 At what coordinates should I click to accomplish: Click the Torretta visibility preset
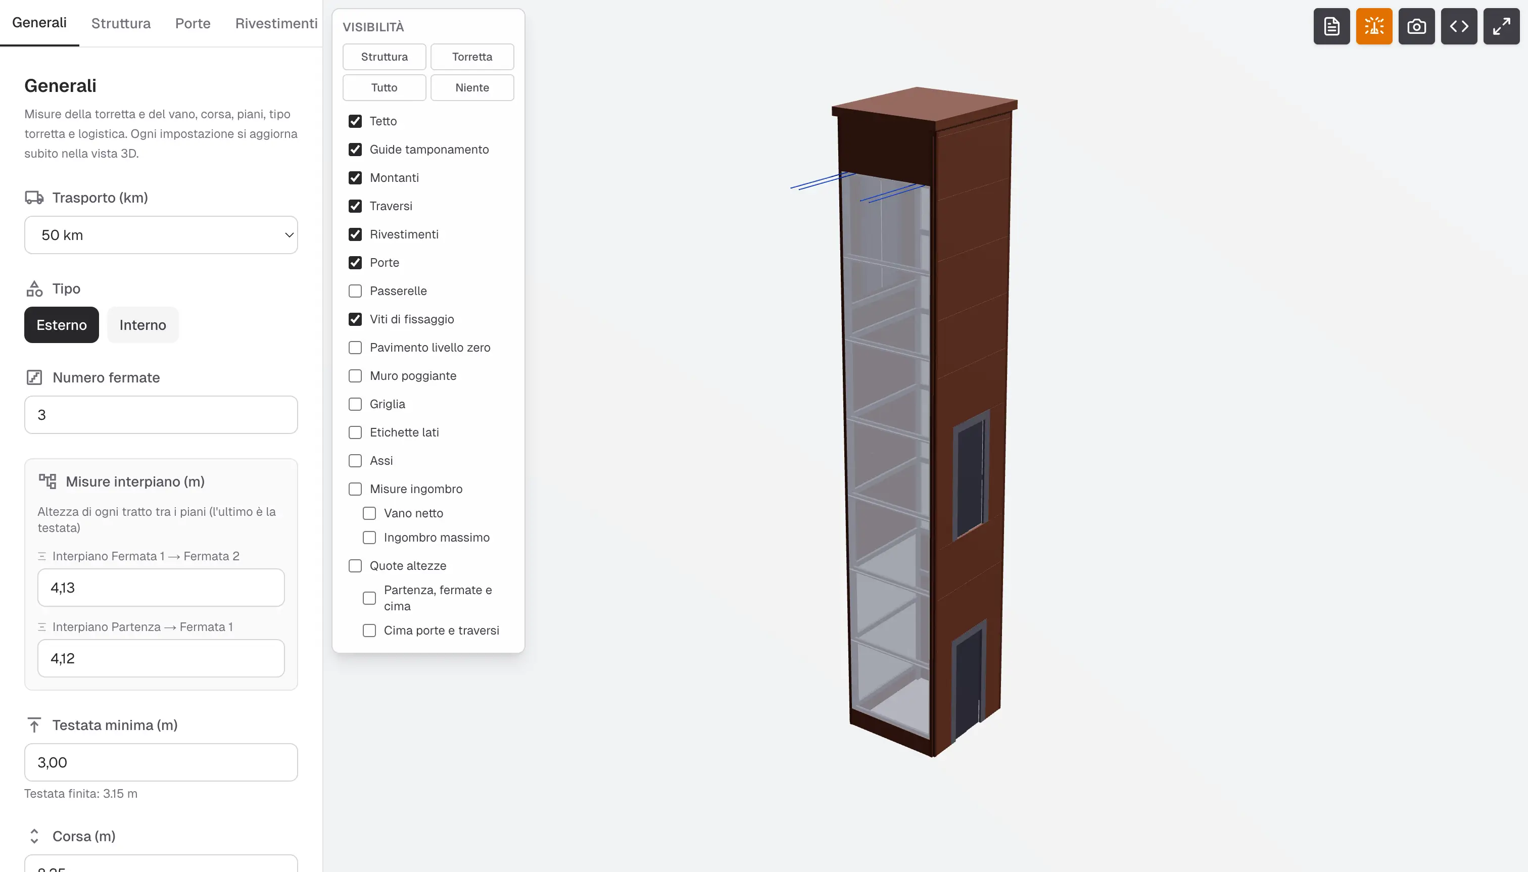472,56
